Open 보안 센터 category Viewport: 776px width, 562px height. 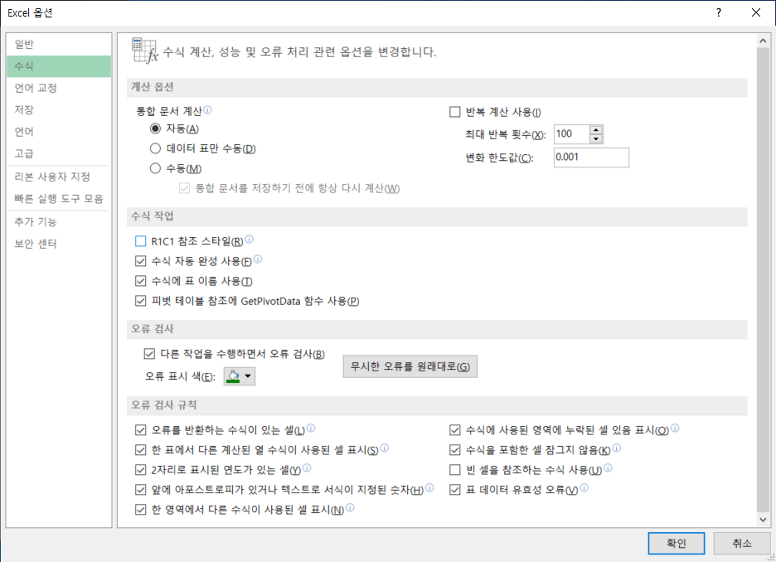(x=59, y=244)
